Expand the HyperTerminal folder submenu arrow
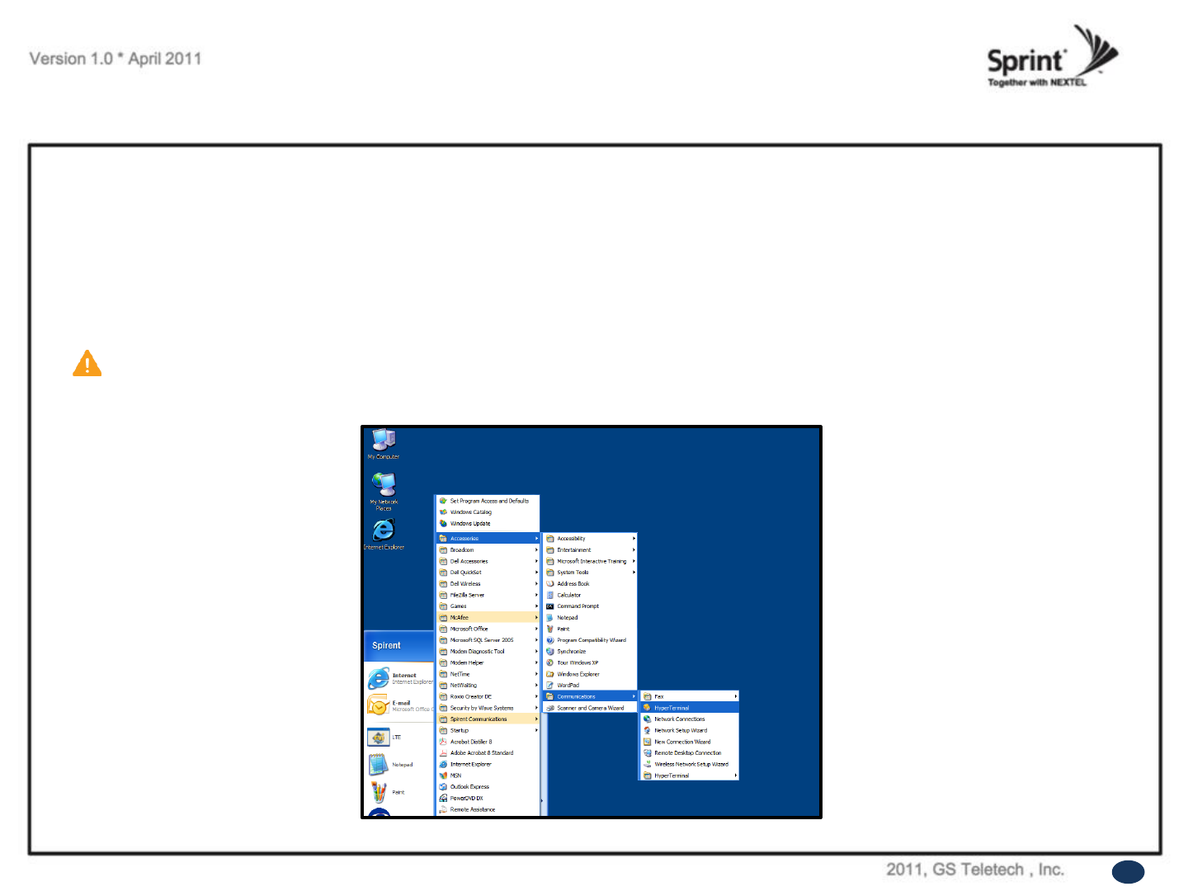This screenshot has height=891, width=1188. 735,775
